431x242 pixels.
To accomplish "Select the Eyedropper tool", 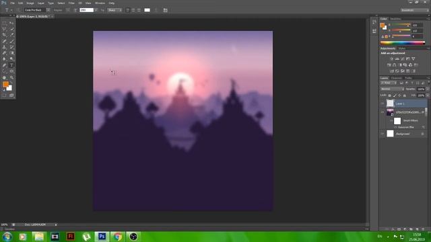I will tap(11, 35).
